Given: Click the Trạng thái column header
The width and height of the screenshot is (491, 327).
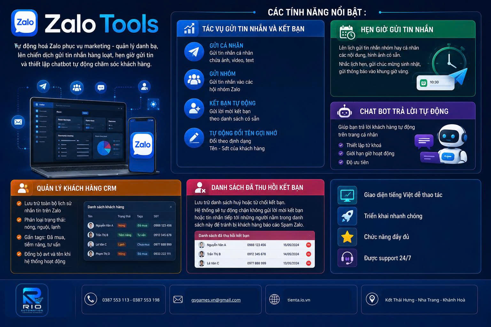Looking at the screenshot, I should [124, 216].
